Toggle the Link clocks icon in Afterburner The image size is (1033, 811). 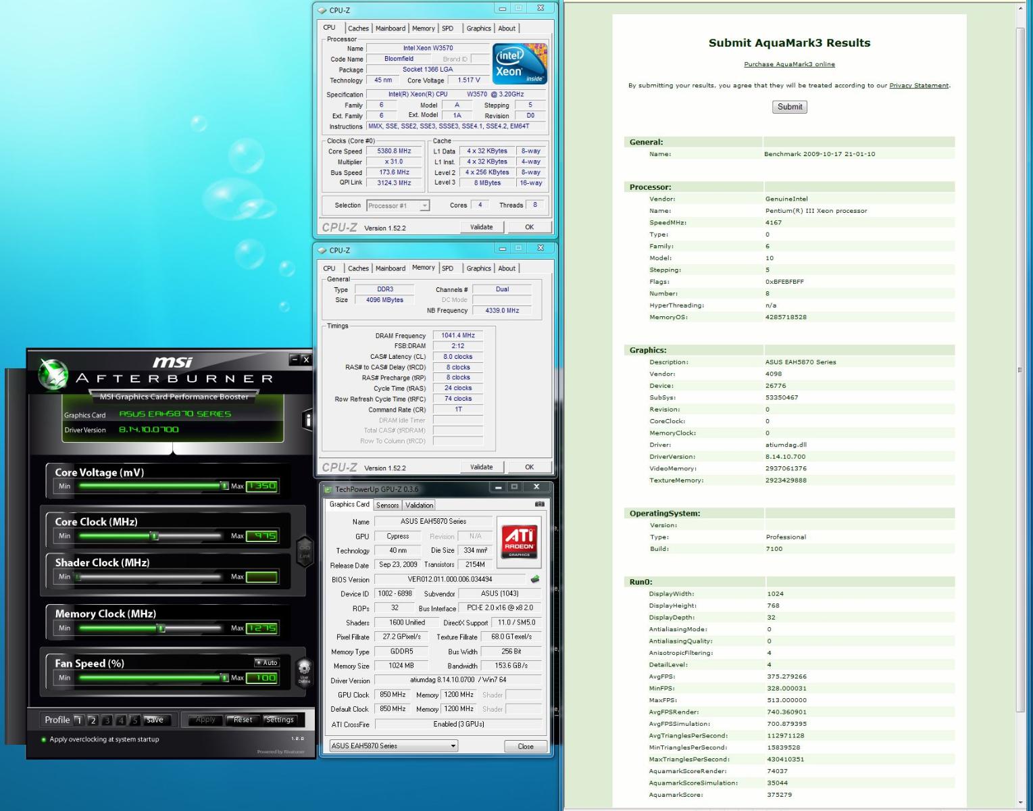pyautogui.click(x=305, y=551)
